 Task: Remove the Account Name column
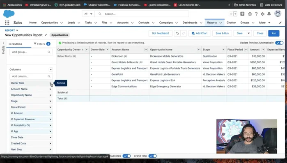pyautogui.click(x=51, y=89)
